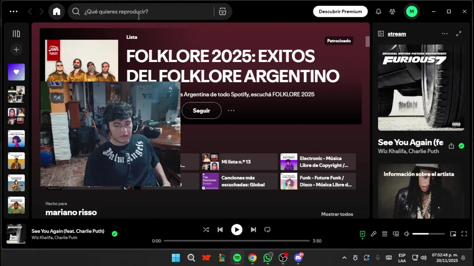Expand Now Playing view to fullscreen arrow
The height and width of the screenshot is (266, 474).
point(458,34)
